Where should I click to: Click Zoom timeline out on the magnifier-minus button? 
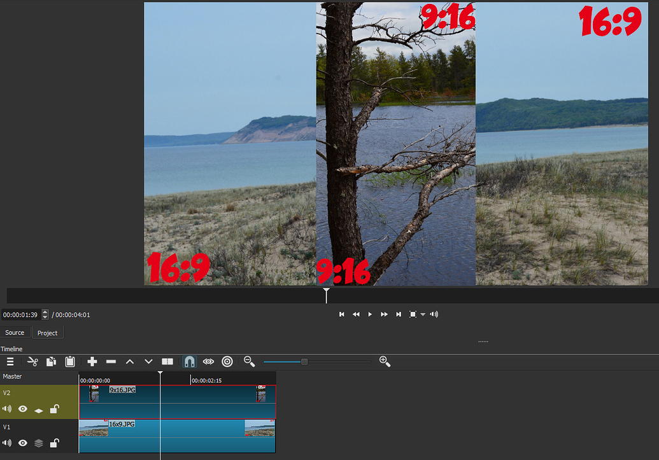[250, 361]
